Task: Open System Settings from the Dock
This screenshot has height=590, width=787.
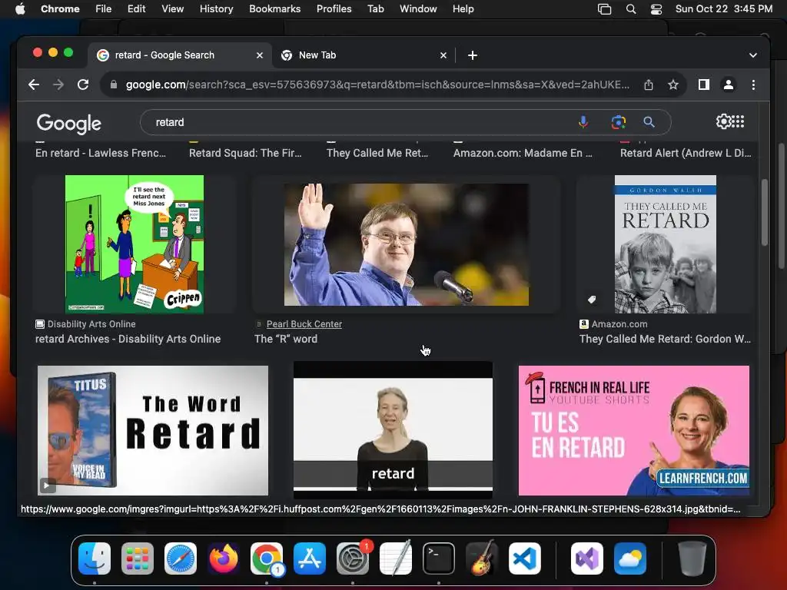Action: [x=353, y=559]
